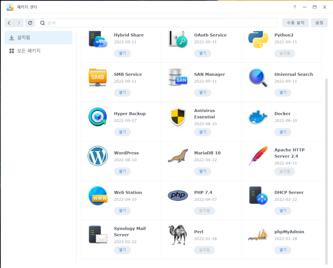Screen dimensions: 333x268
Task: Click the Docker whale icon
Action: pyautogui.click(x=258, y=117)
